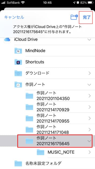Collapse the iCloud Drive chevron
Screen dimensions: 95x169
89,40
